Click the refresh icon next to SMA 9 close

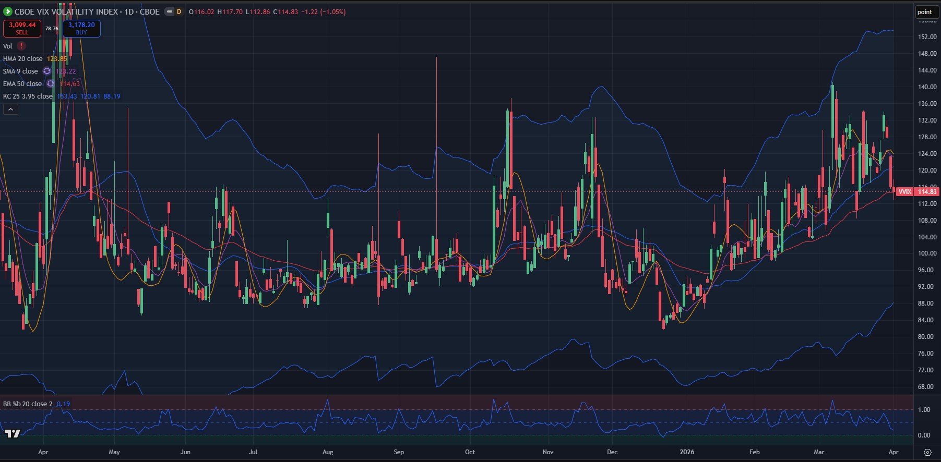click(x=47, y=71)
